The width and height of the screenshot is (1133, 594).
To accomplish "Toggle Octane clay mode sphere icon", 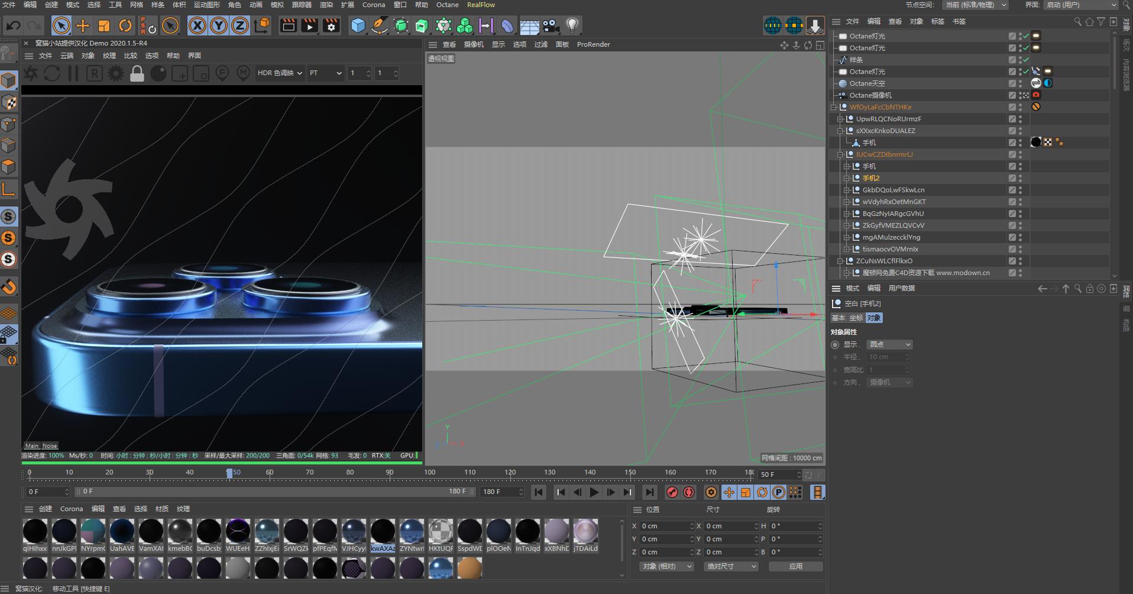I will [158, 73].
